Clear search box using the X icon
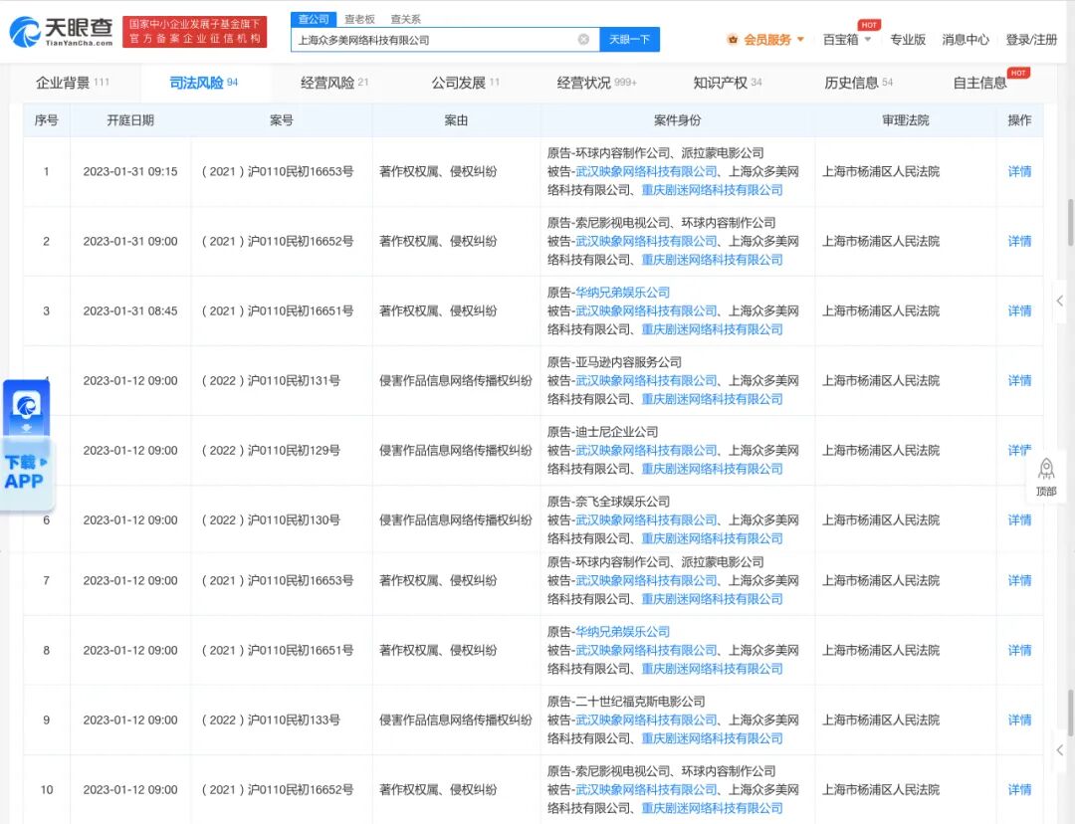This screenshot has width=1075, height=824. 583,38
